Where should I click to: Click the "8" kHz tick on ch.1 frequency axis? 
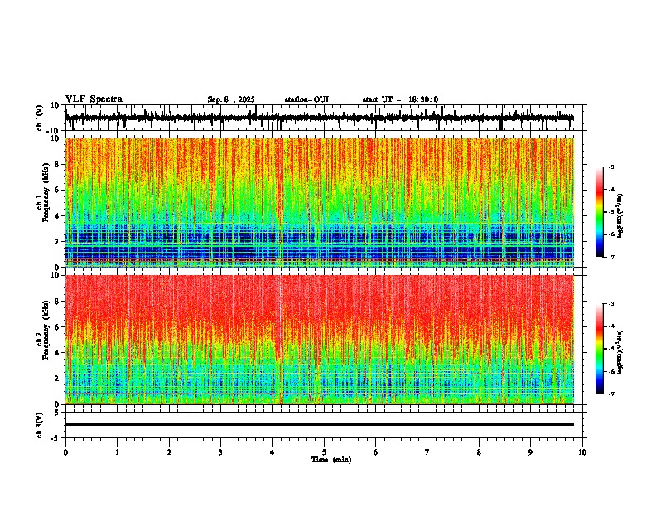(x=57, y=164)
